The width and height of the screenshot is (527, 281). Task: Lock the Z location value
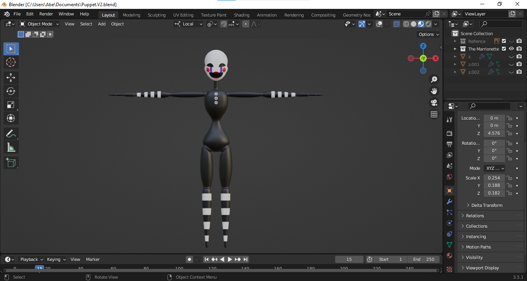click(x=509, y=133)
